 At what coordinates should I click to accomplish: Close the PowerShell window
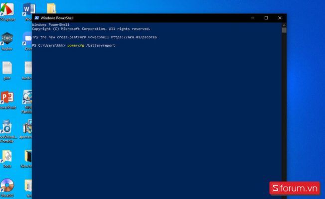point(280,18)
